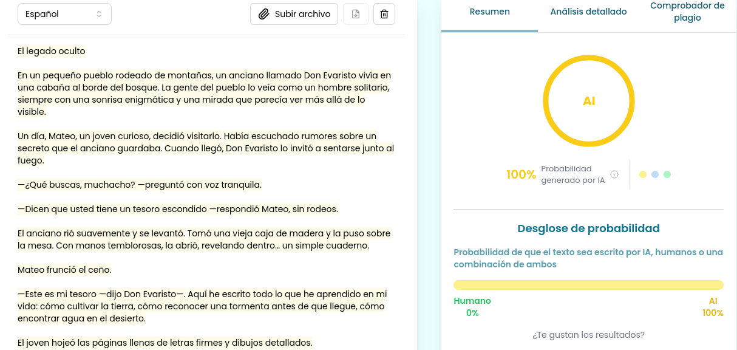Click the line starting '—Dicen que usted tiene'

(178, 209)
